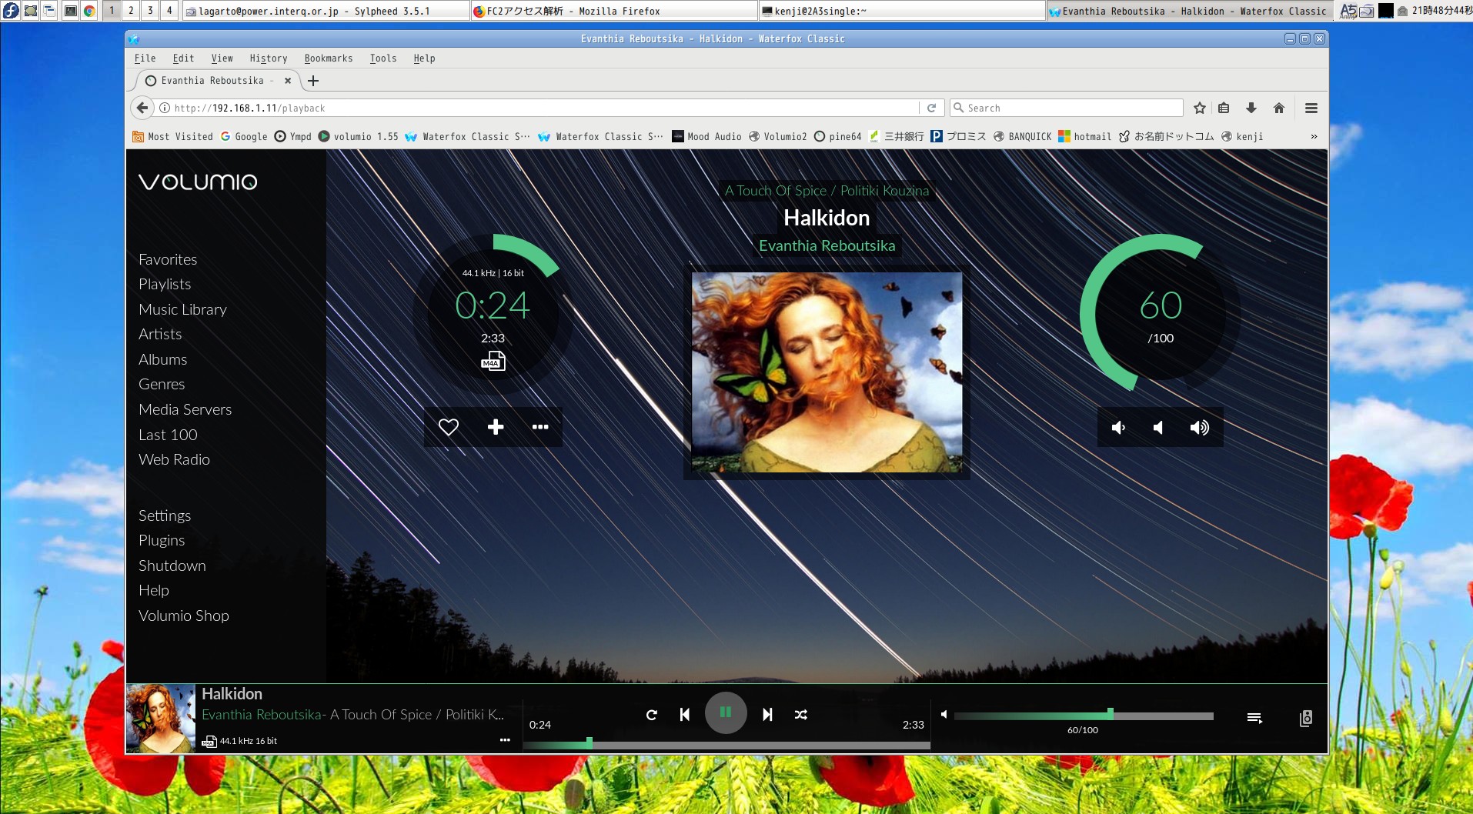This screenshot has height=814, width=1473.
Task: Click the plus icon to add to playlist
Action: pyautogui.click(x=496, y=427)
